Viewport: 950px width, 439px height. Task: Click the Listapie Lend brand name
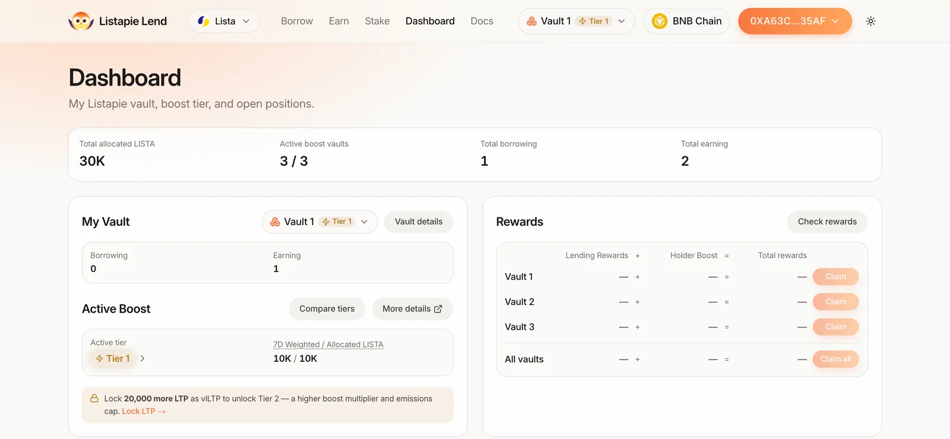point(133,21)
